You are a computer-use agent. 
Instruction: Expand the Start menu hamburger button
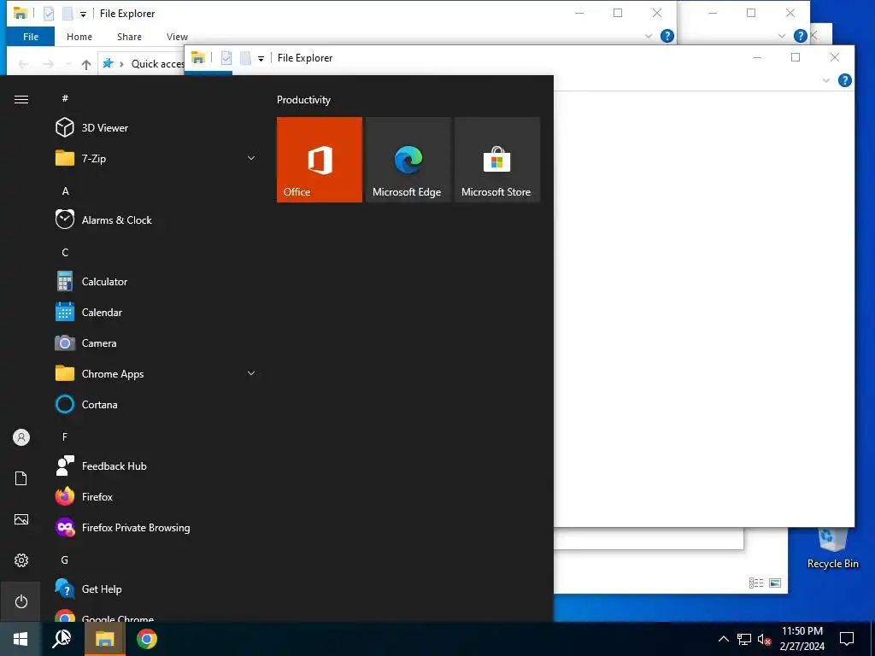(21, 99)
